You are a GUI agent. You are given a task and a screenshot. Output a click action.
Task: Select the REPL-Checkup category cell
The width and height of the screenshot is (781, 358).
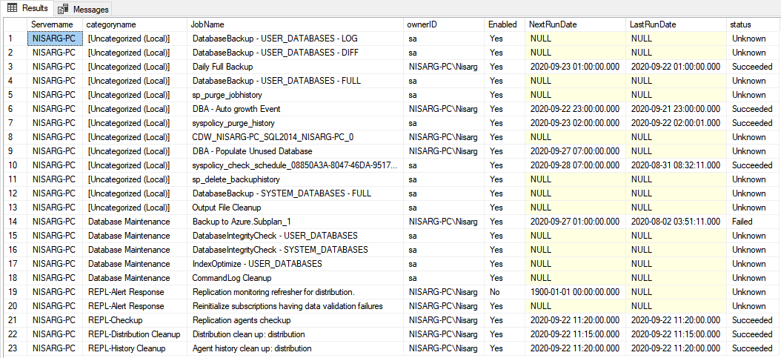pyautogui.click(x=119, y=320)
